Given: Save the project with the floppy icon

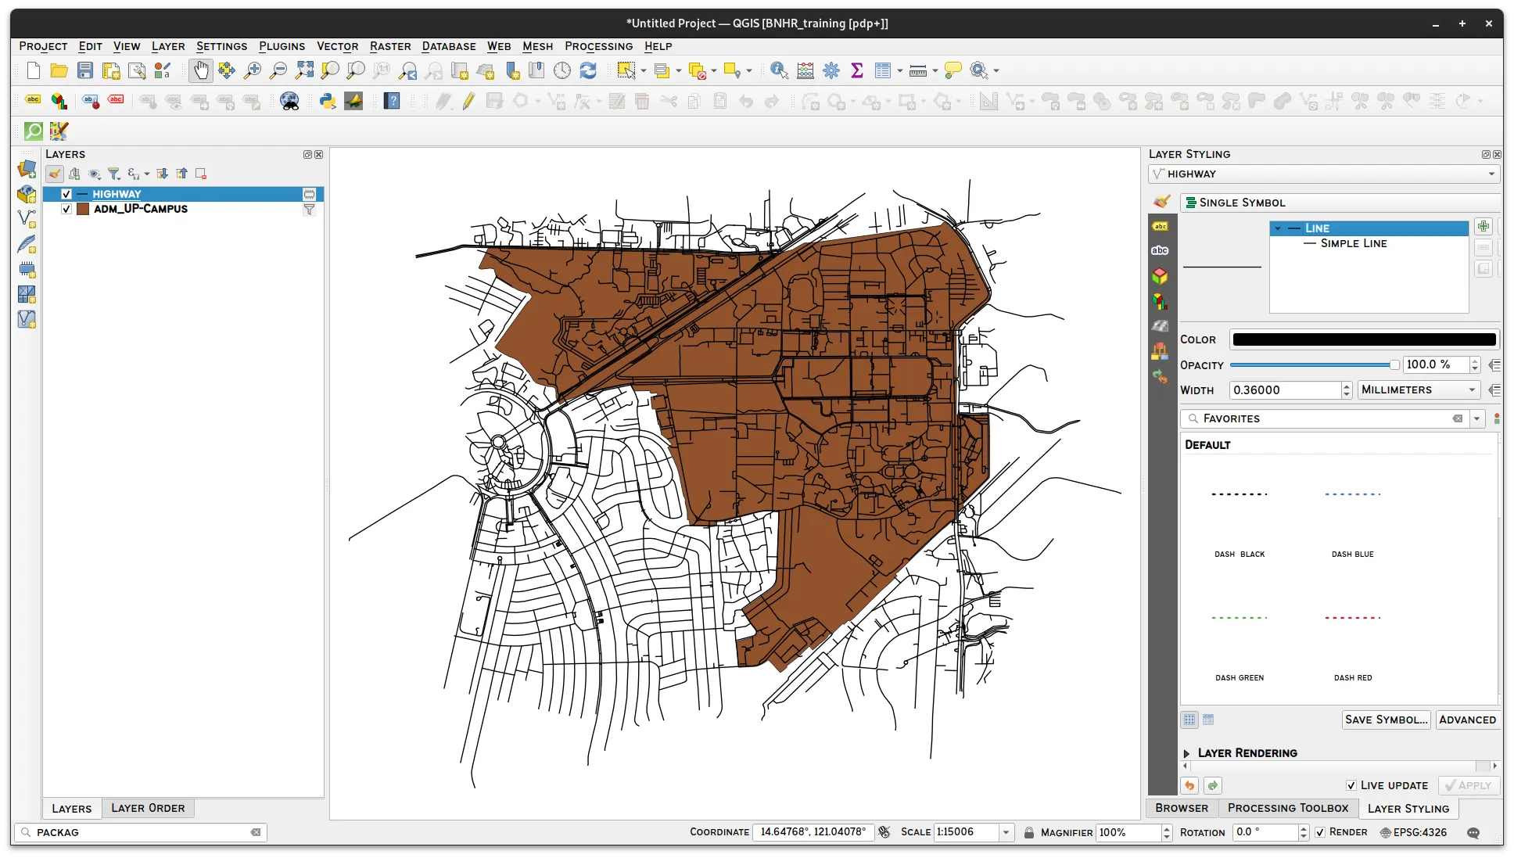Looking at the screenshot, I should pos(85,71).
